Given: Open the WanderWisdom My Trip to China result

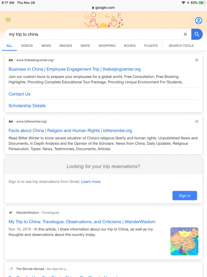Looking at the screenshot, I should tap(82, 222).
